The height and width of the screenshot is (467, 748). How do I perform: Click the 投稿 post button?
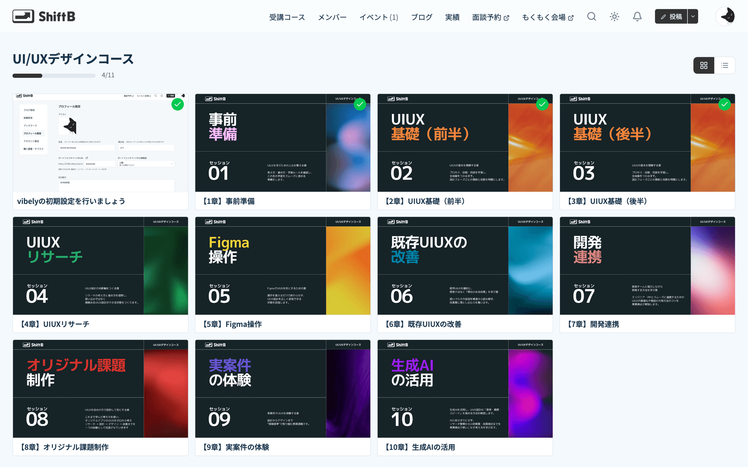pyautogui.click(x=671, y=17)
